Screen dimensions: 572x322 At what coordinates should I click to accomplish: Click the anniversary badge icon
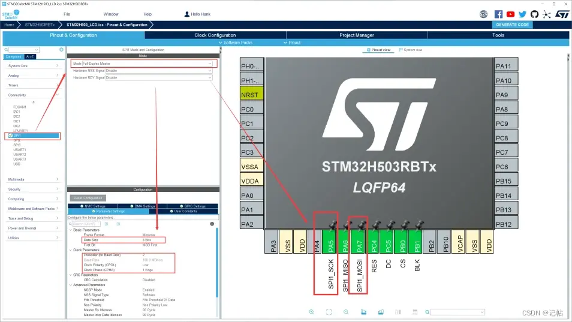pyautogui.click(x=483, y=14)
